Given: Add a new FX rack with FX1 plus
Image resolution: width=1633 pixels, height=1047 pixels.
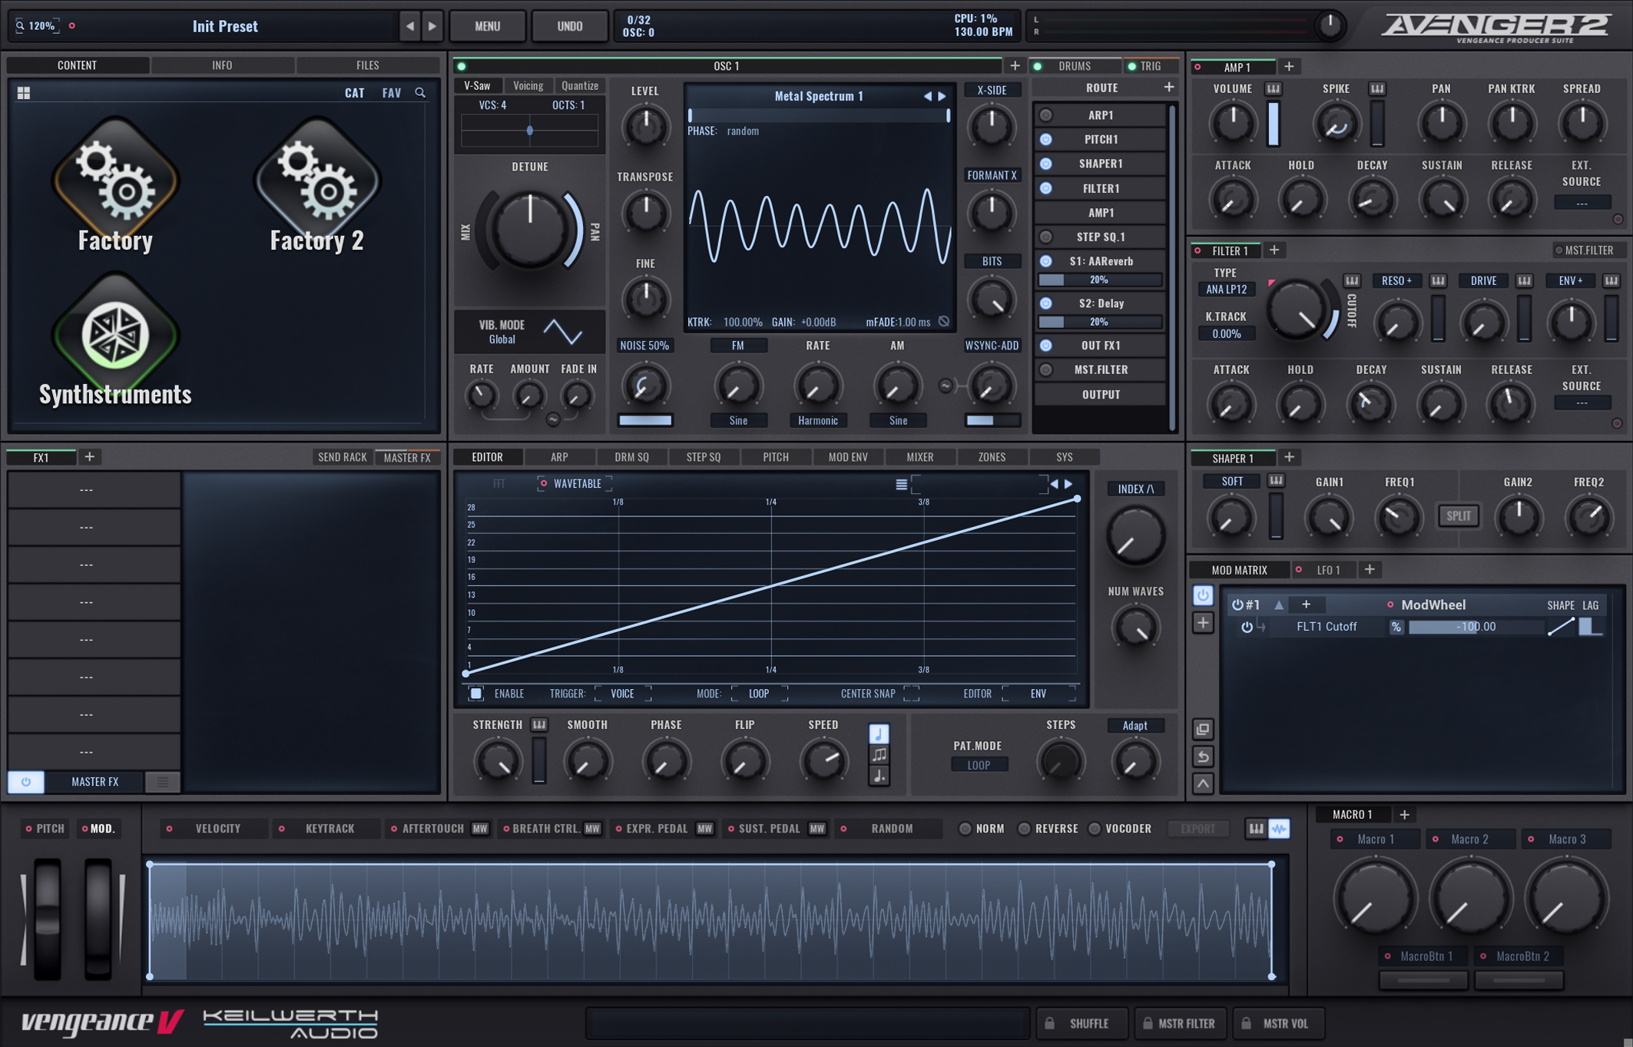Looking at the screenshot, I should 89,457.
